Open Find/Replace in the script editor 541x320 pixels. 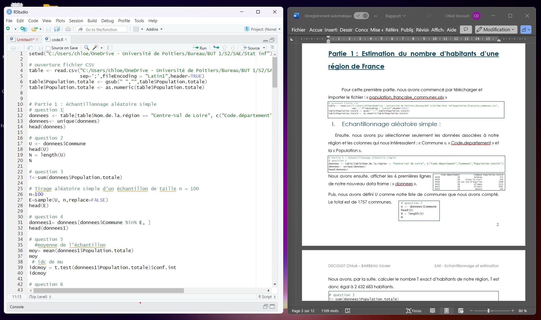coord(86,48)
